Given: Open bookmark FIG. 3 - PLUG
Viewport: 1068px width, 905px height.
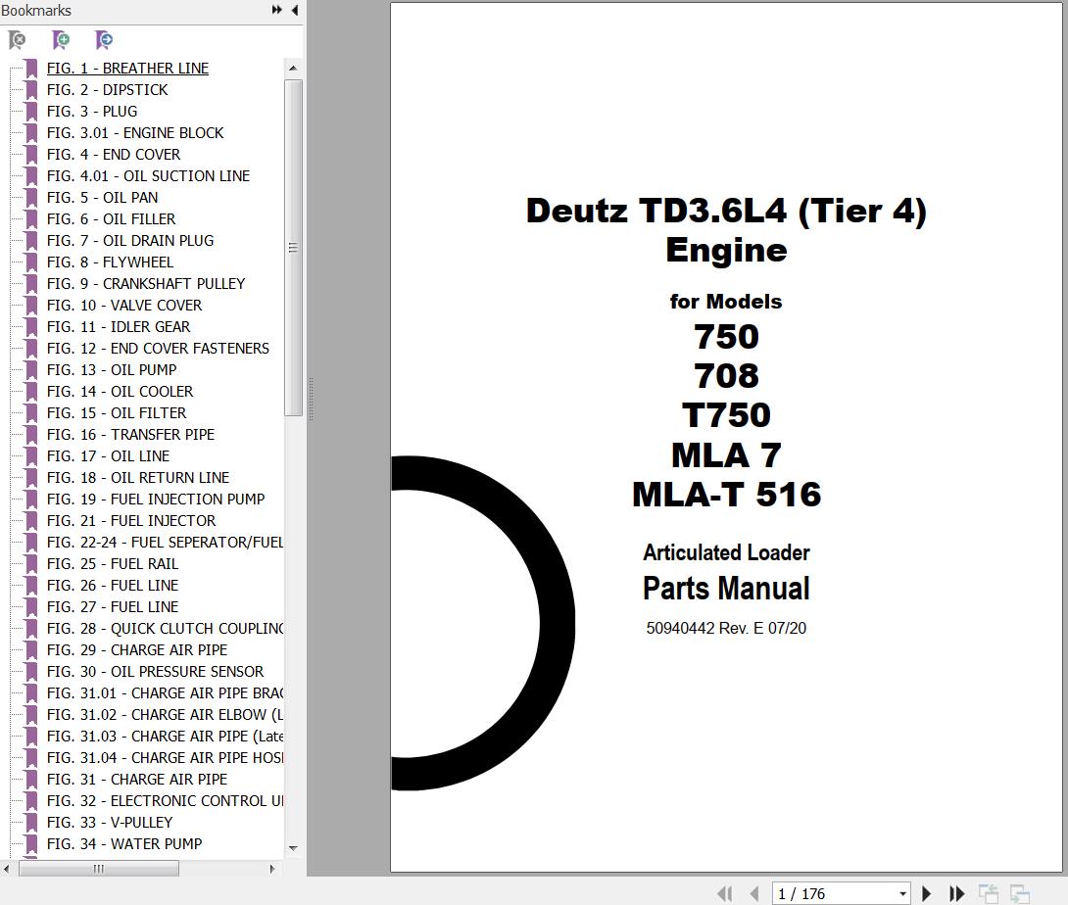Looking at the screenshot, I should pos(92,111).
